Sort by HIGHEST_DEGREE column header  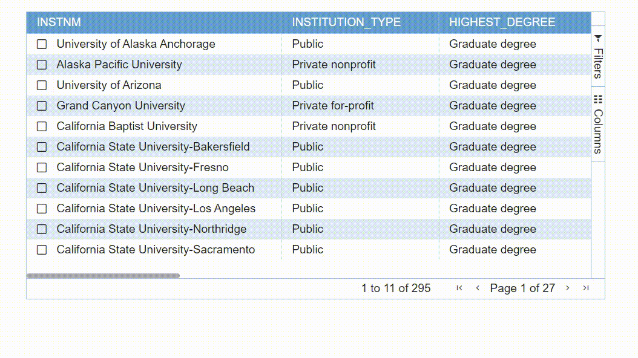[502, 22]
